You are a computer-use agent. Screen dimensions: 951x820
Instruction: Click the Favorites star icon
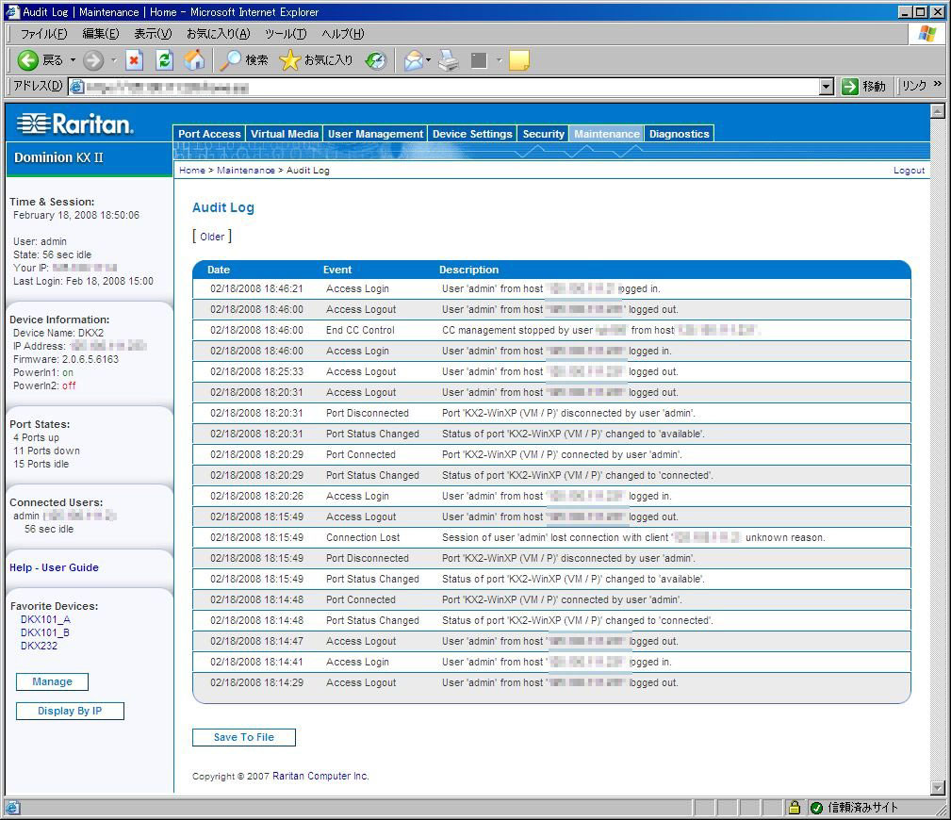coord(289,60)
